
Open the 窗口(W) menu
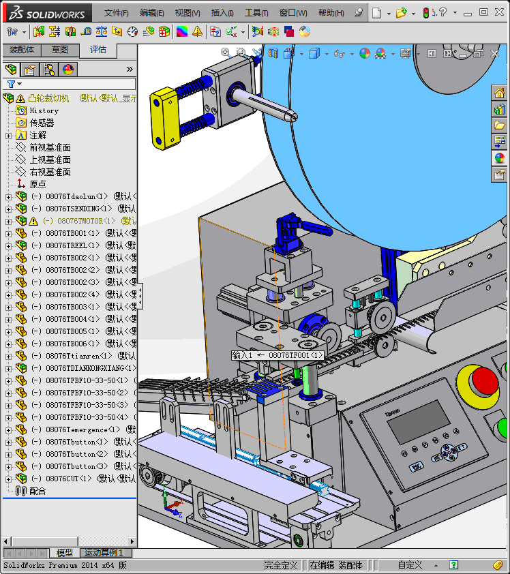(x=293, y=13)
